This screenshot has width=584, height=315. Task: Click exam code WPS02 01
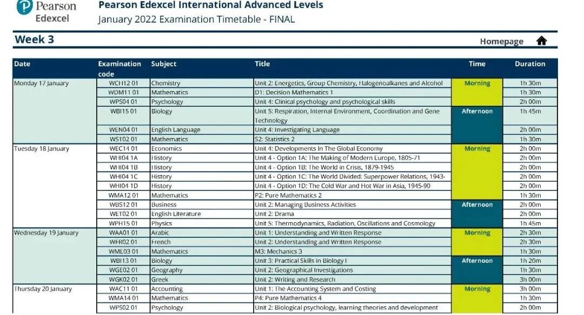(123, 307)
